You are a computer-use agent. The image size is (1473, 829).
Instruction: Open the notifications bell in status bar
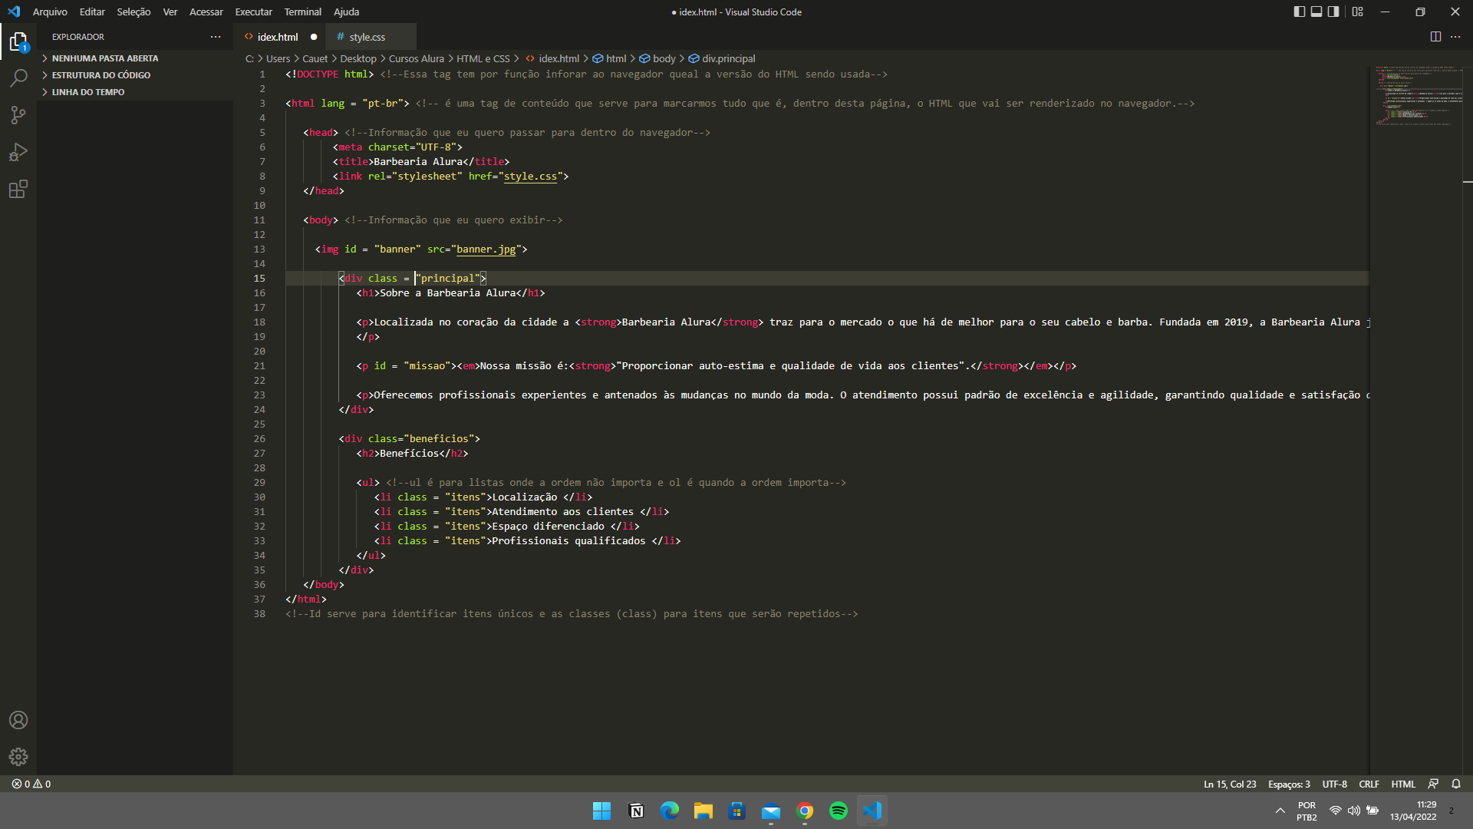(1456, 784)
